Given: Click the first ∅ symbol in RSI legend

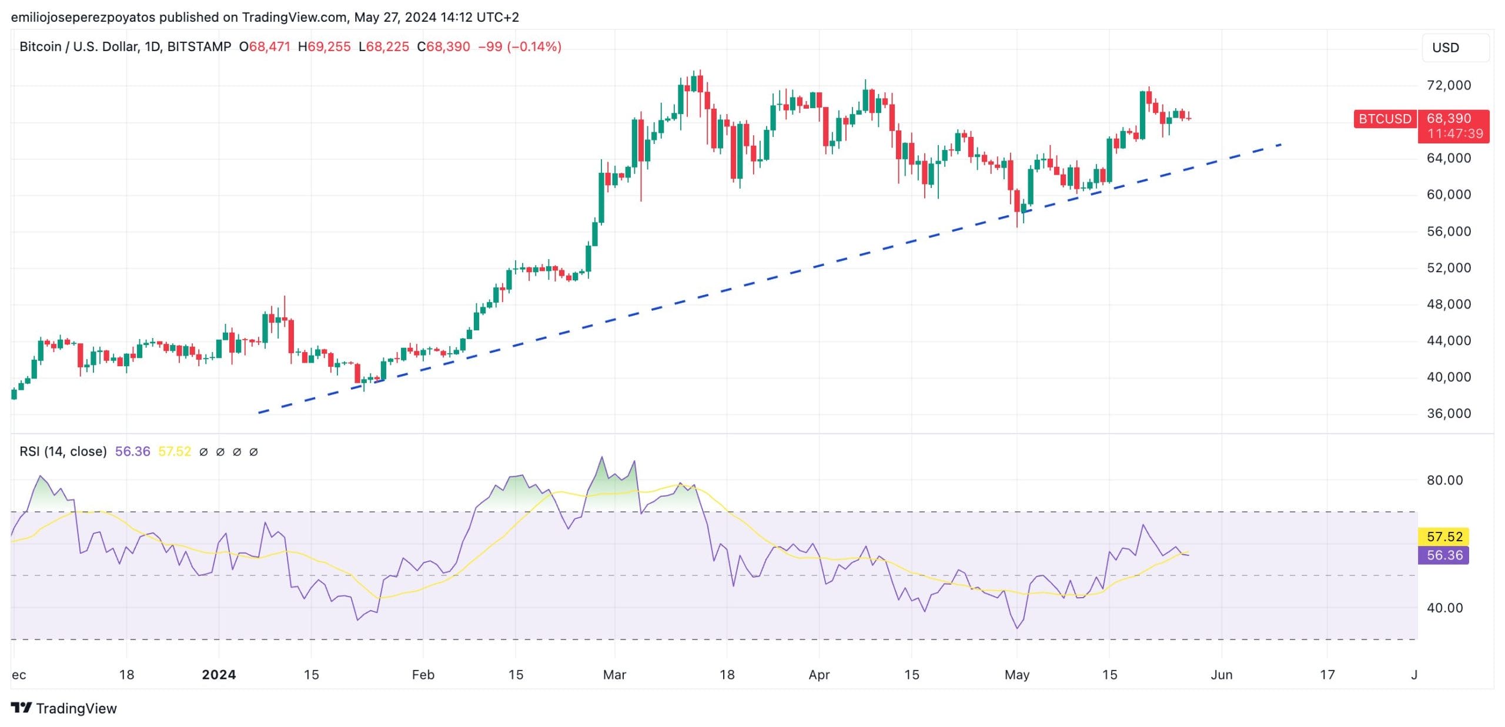Looking at the screenshot, I should pos(203,452).
